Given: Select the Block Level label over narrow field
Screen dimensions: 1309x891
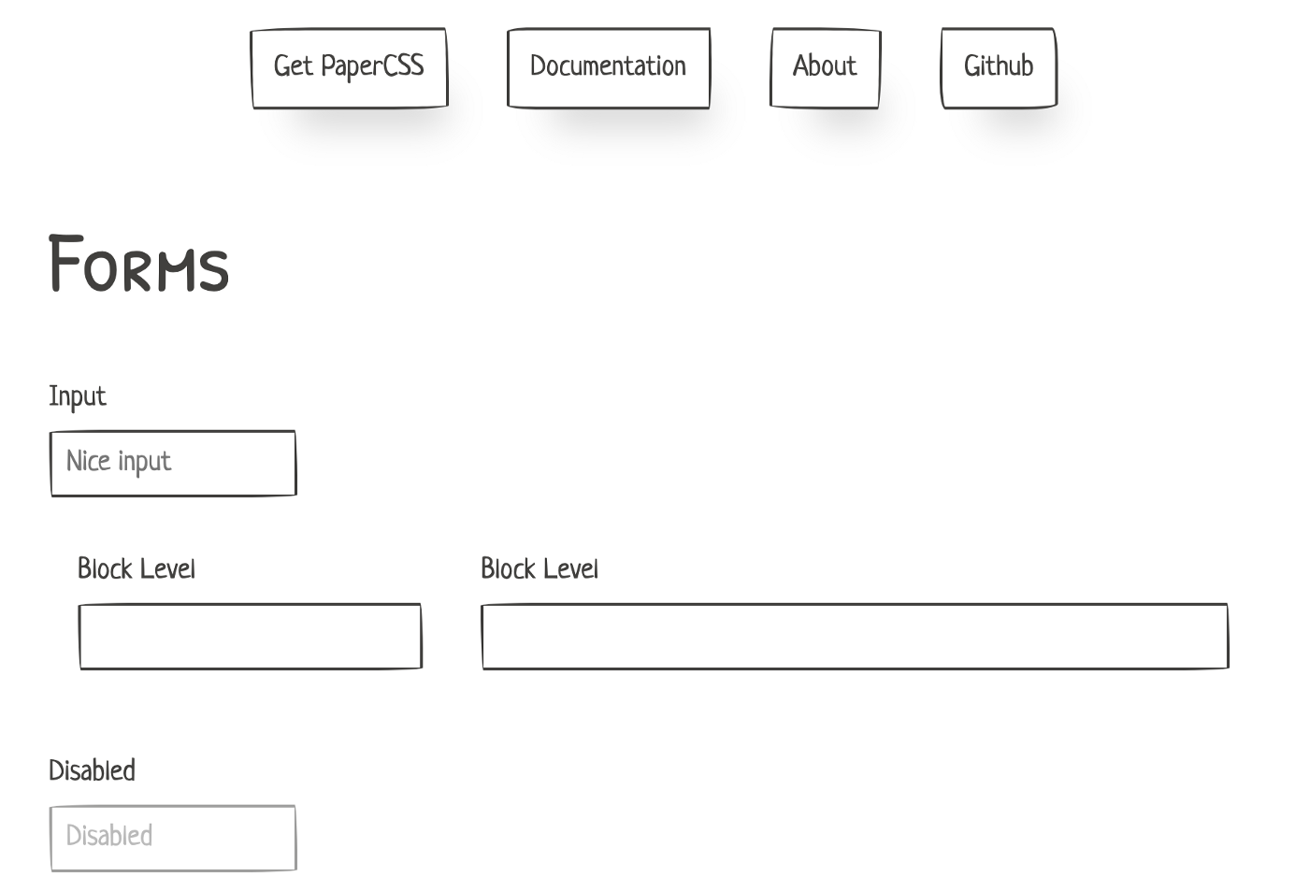Looking at the screenshot, I should tap(137, 568).
